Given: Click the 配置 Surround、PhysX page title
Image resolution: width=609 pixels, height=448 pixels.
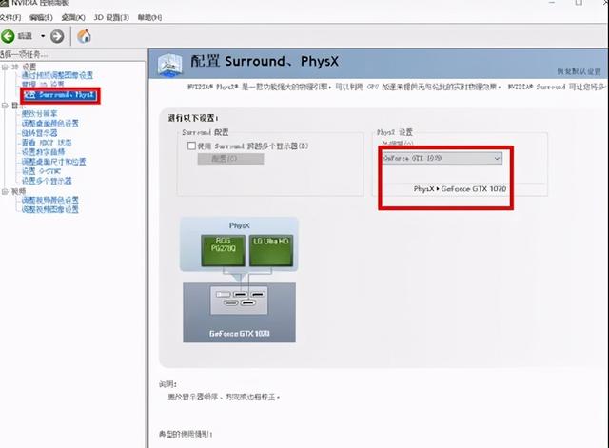Looking at the screenshot, I should [265, 61].
